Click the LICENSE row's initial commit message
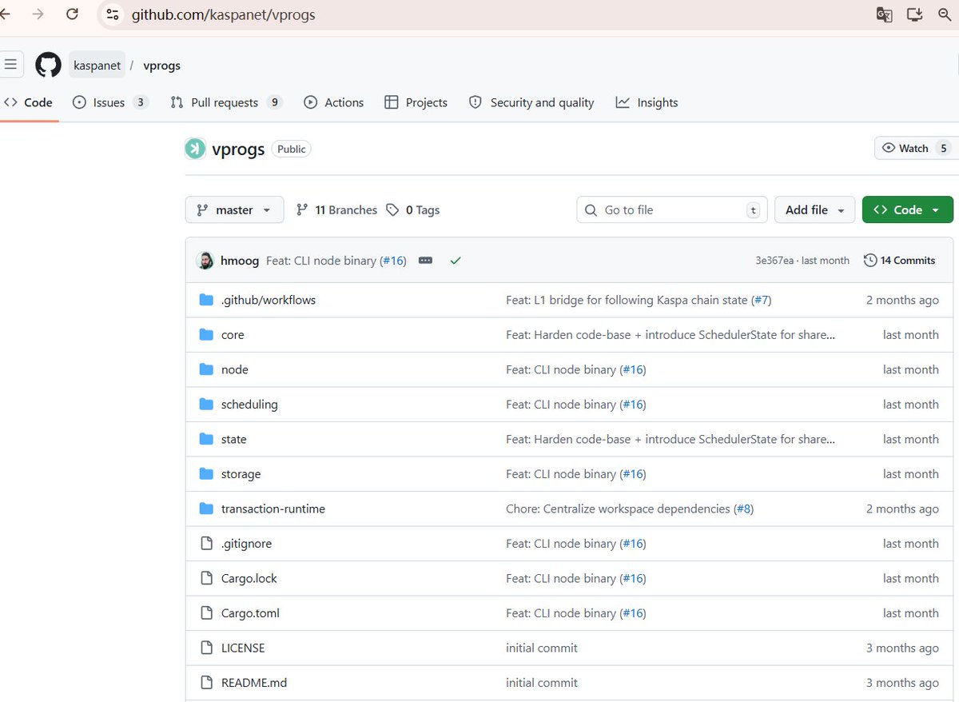Screen dimensions: 959x702 coord(542,648)
